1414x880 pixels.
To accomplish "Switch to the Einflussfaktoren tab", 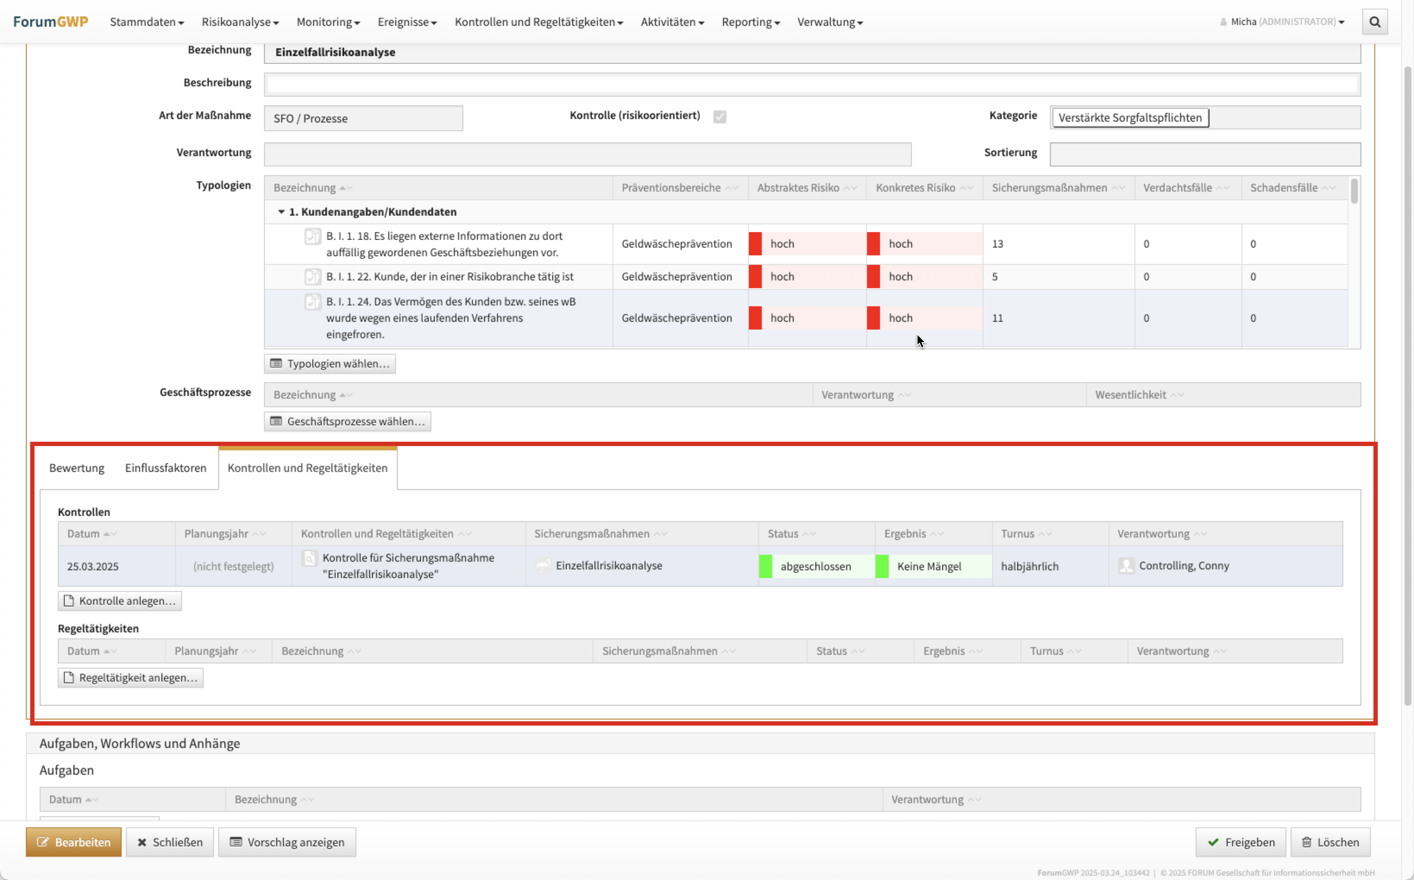I will 165,468.
